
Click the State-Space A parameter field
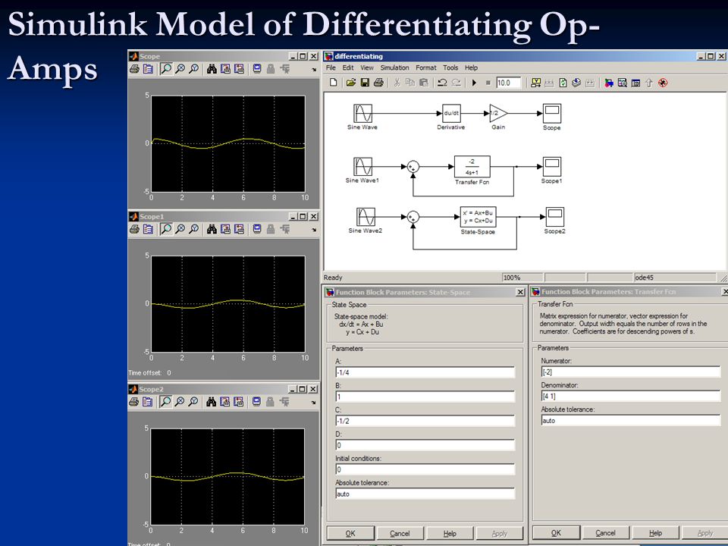tap(425, 372)
